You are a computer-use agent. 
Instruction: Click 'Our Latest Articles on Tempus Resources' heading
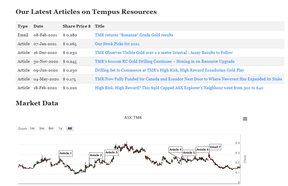86,12
